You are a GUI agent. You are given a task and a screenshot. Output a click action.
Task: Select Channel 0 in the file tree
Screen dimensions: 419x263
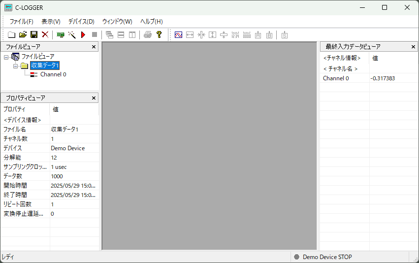pos(53,74)
